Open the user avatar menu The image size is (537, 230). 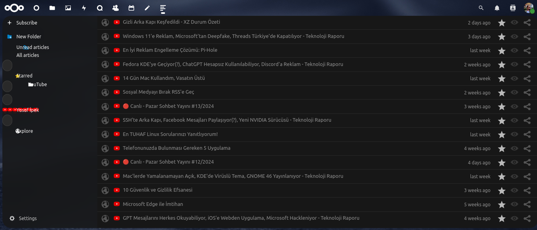click(x=529, y=8)
